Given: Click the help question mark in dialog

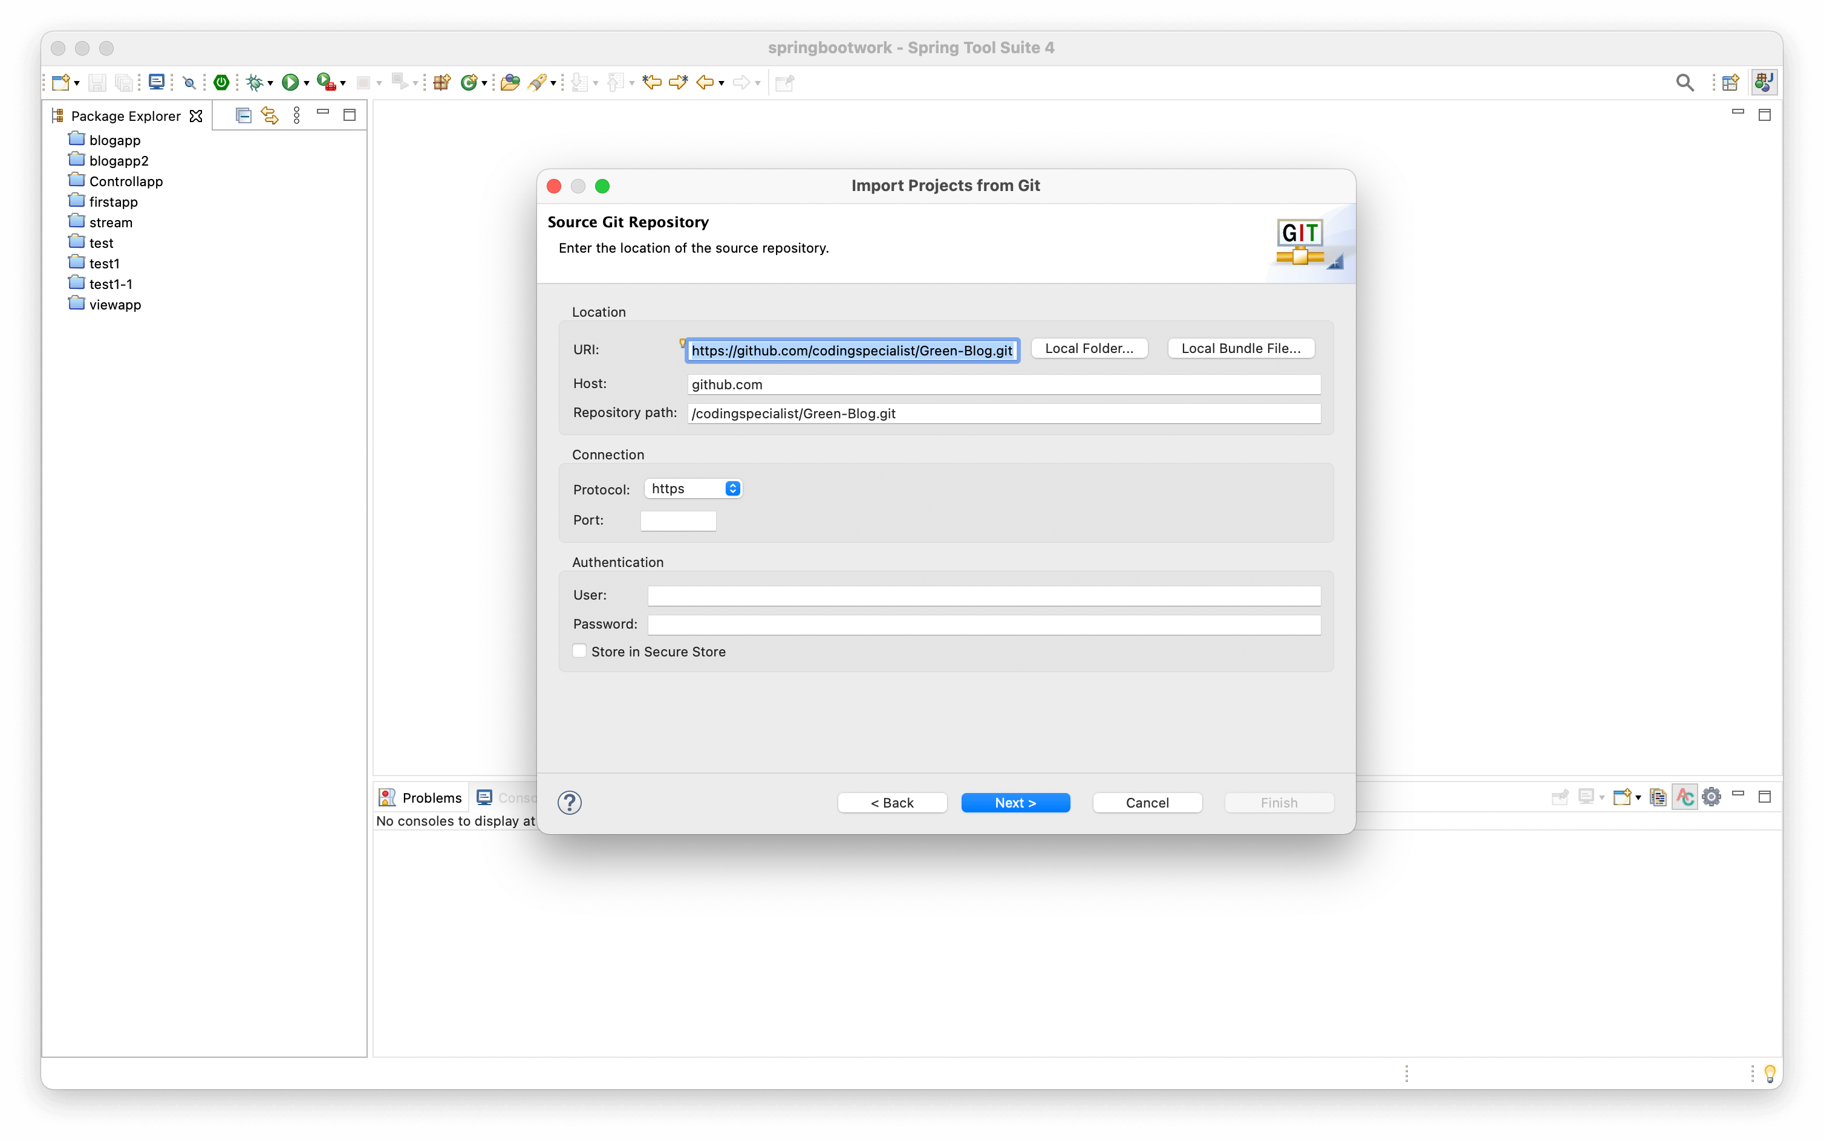Looking at the screenshot, I should click(x=570, y=802).
